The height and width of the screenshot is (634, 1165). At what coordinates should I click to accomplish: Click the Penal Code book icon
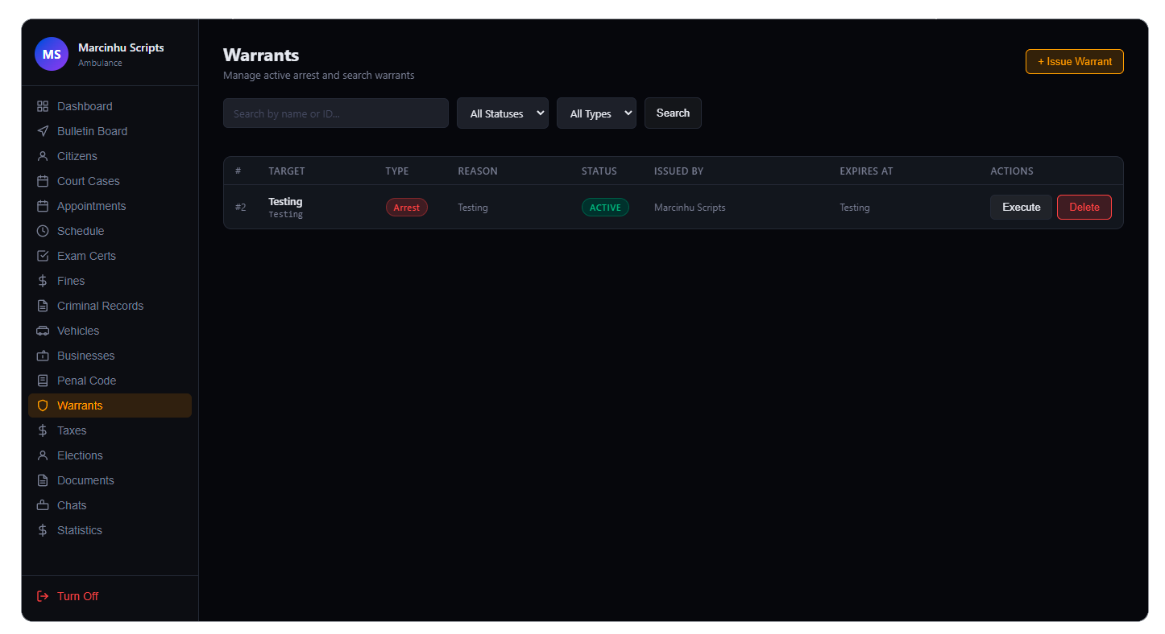click(43, 381)
